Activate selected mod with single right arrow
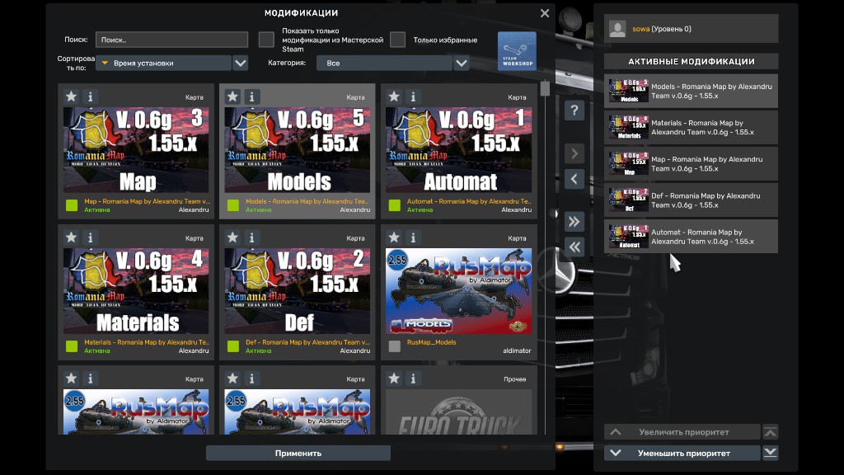Viewport: 844px width, 475px height. tap(574, 153)
